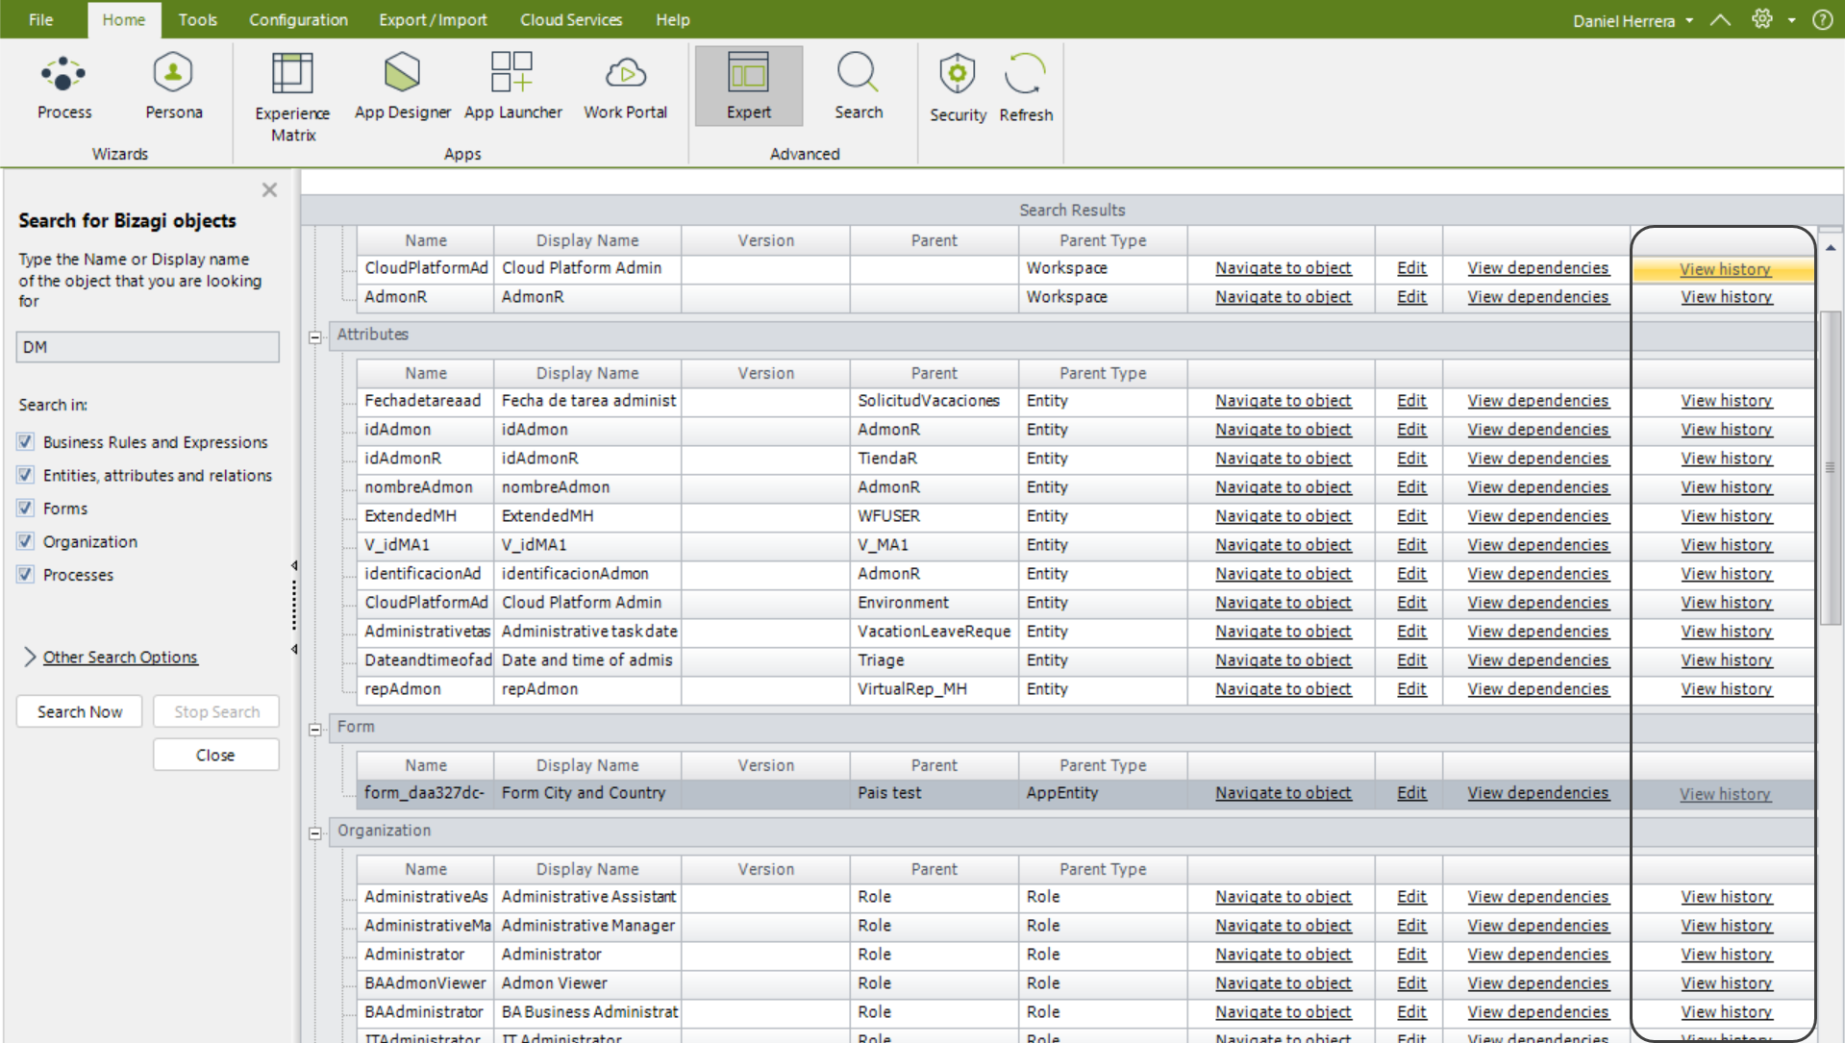This screenshot has height=1043, width=1845.
Task: Navigate to object for AdministrativeMa role
Action: (1283, 926)
